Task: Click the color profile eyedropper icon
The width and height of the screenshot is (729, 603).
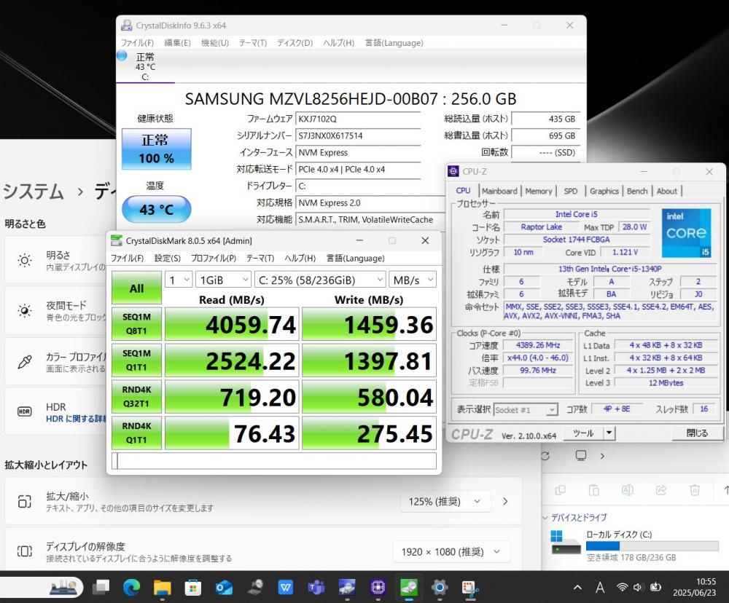Action: (x=25, y=361)
